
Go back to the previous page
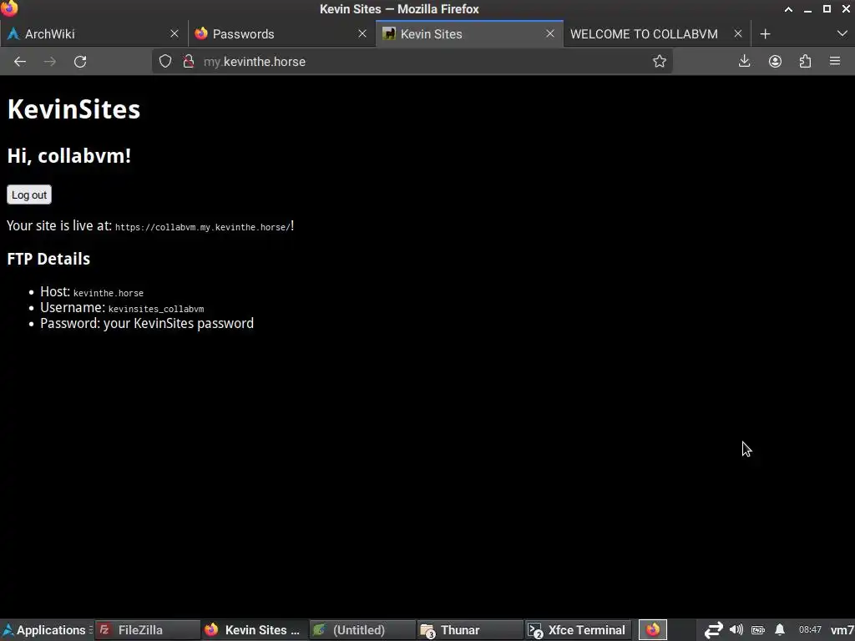tap(20, 62)
